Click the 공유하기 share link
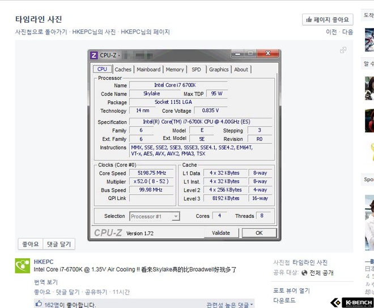This screenshot has height=308, width=374. pos(96,292)
